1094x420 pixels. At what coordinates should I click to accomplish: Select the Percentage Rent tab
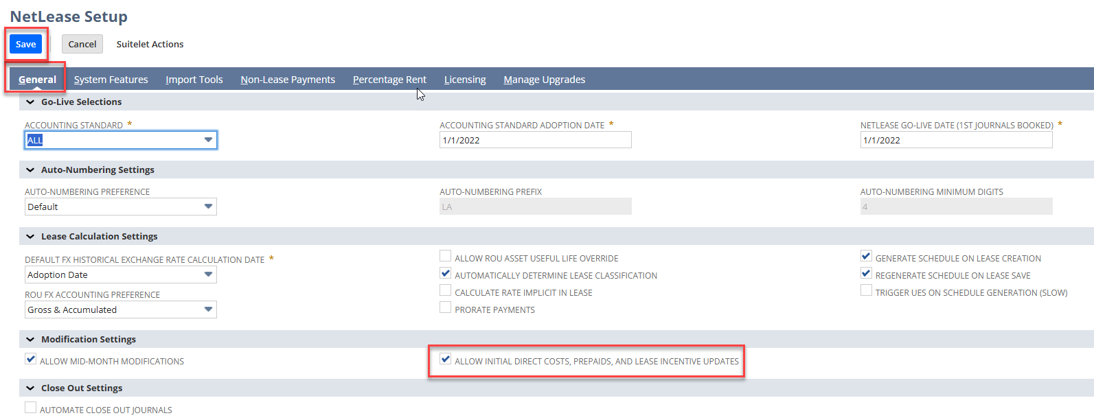tap(389, 80)
